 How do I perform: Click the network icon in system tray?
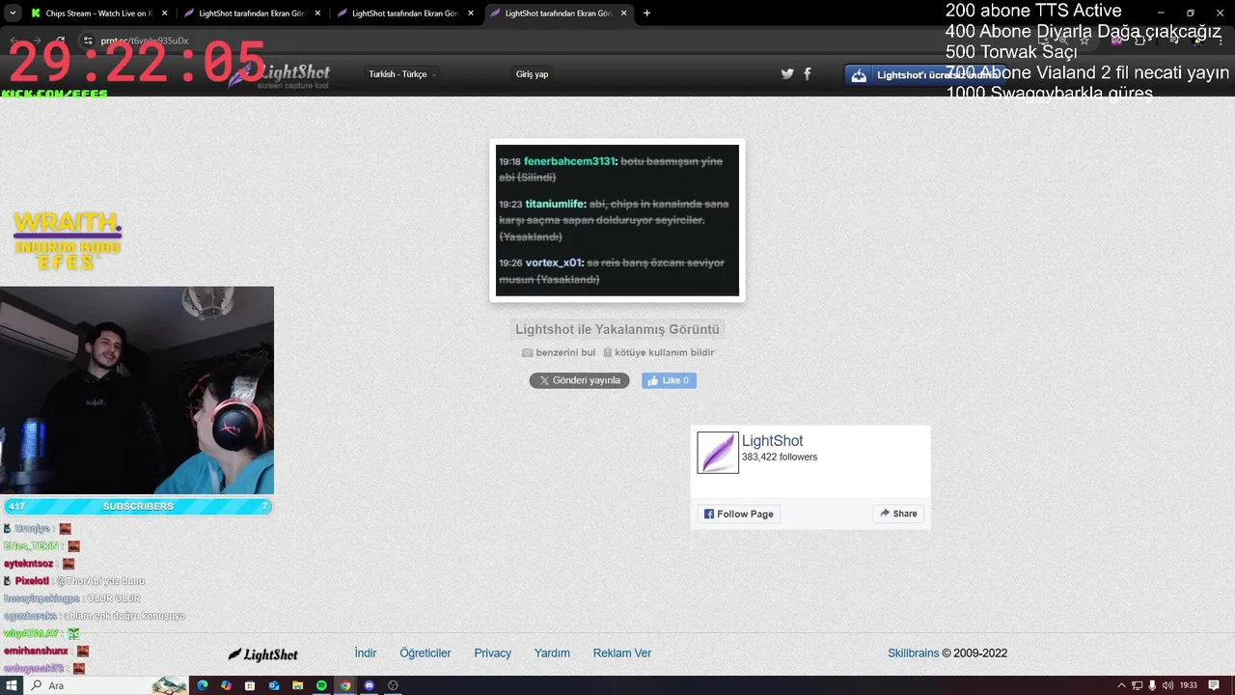pos(1138,685)
